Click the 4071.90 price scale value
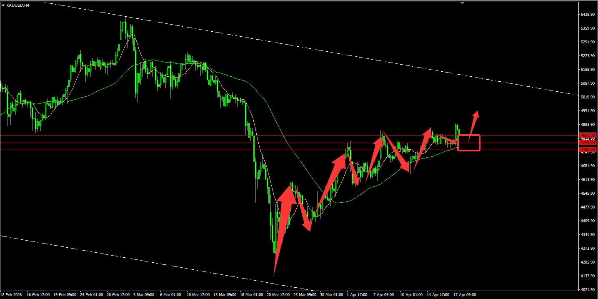This screenshot has width=598, height=299. [587, 289]
